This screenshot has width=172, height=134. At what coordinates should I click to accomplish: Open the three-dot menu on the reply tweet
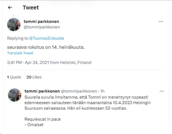click(161, 91)
